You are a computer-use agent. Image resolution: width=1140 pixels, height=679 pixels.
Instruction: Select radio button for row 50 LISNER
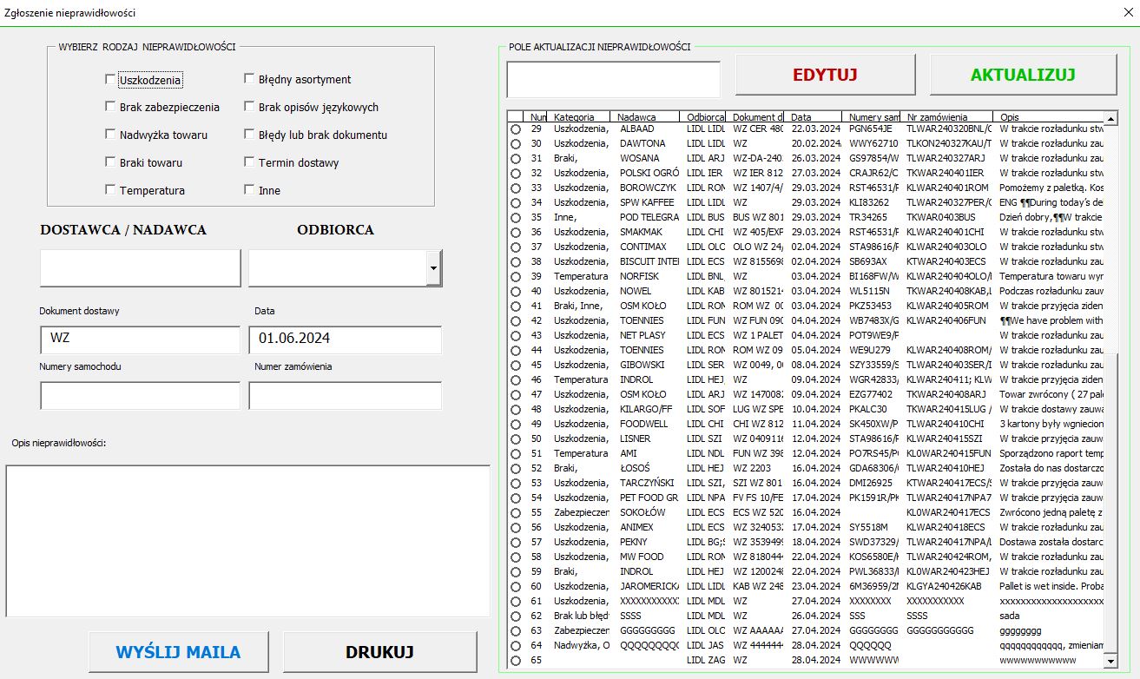pyautogui.click(x=515, y=439)
